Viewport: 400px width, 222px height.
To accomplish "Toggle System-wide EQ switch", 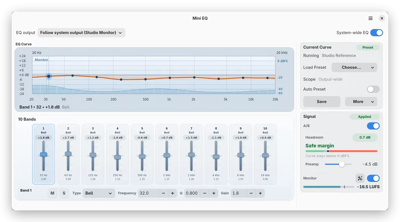I will [x=377, y=33].
